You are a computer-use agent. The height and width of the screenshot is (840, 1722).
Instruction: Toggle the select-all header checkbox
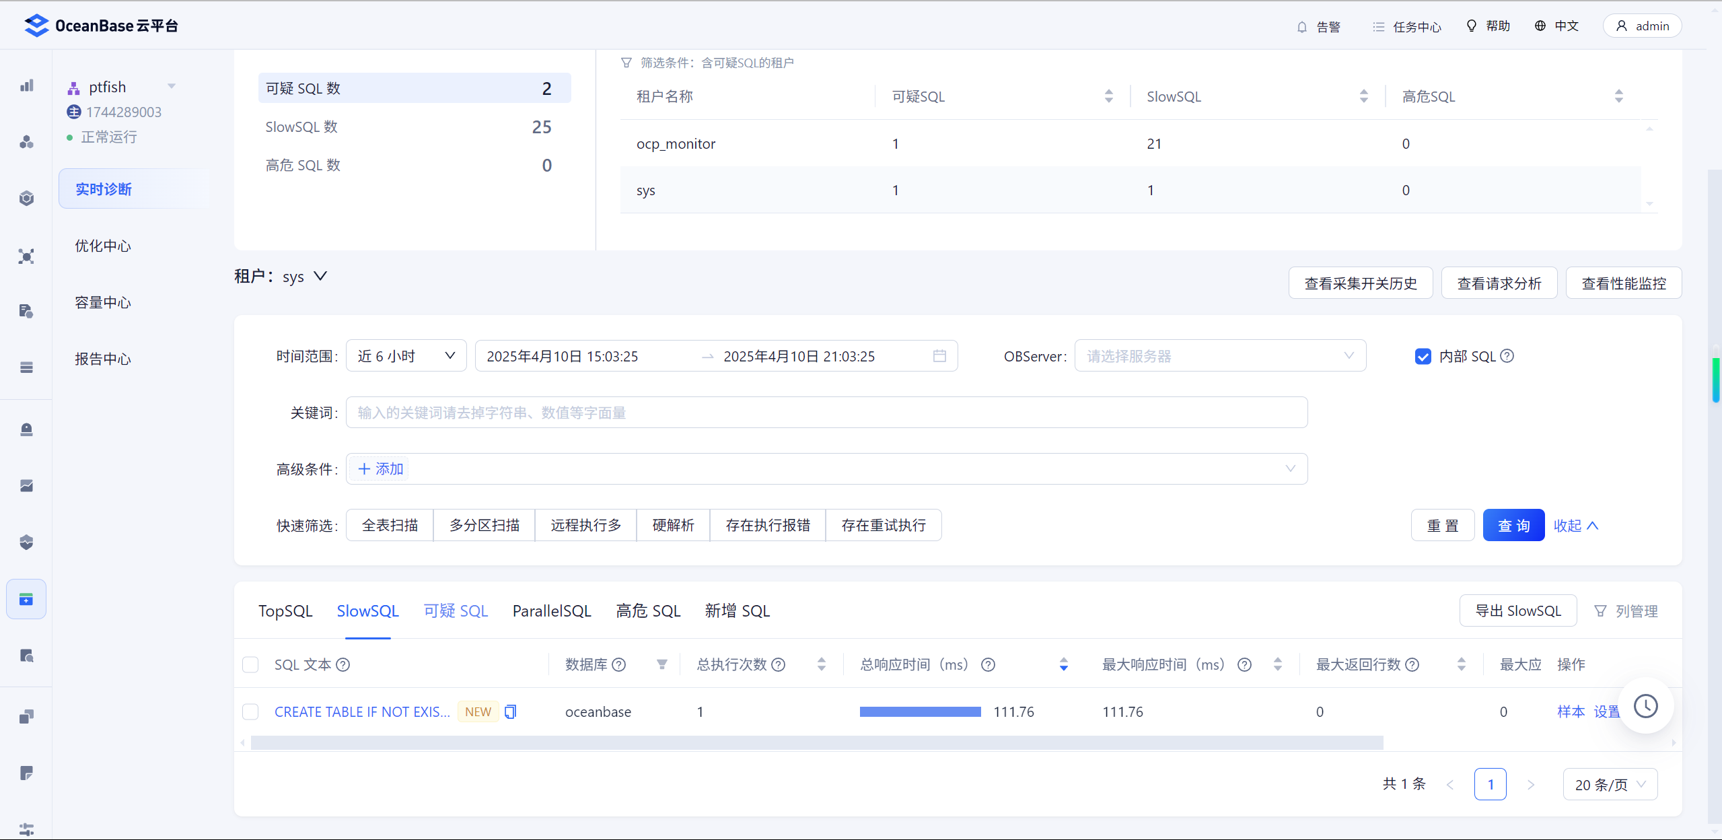[x=250, y=665]
